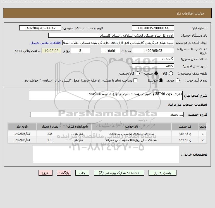Click ساخت سایر پروژه‌های مهندسی عمران cell
The height and width of the screenshot is (208, 215).
(131, 140)
